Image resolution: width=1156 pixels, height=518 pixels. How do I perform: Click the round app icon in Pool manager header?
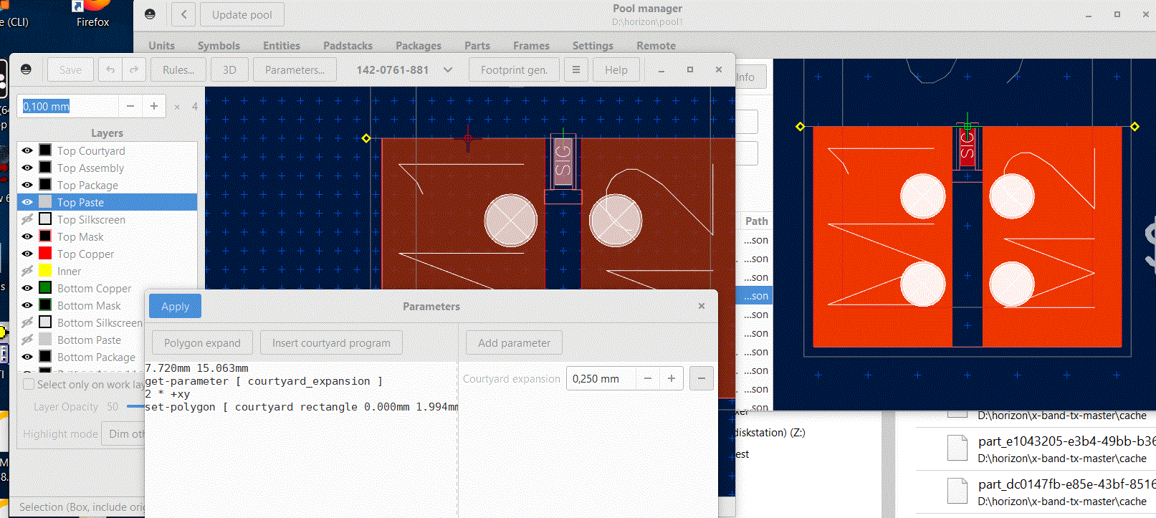[x=150, y=14]
